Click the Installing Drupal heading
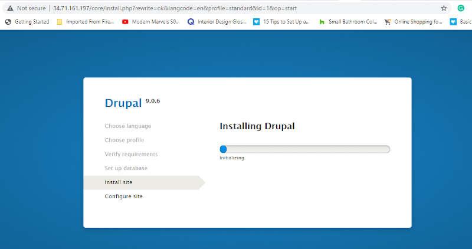The height and width of the screenshot is (249, 472). [x=257, y=126]
